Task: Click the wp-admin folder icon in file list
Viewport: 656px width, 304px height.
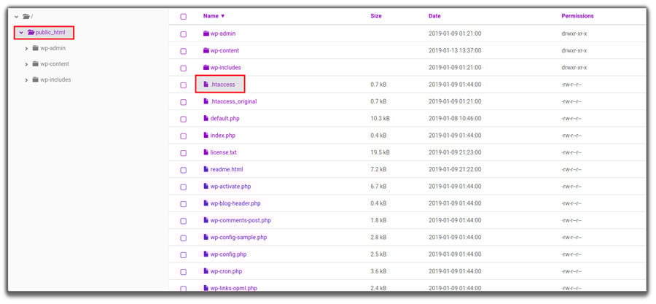Action: (x=206, y=34)
